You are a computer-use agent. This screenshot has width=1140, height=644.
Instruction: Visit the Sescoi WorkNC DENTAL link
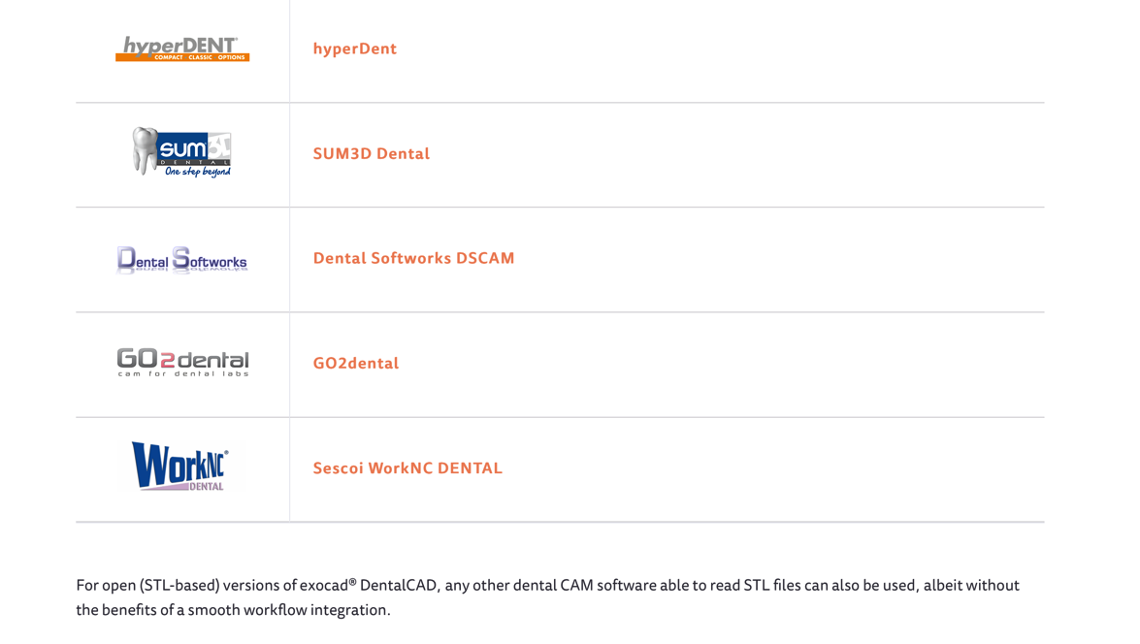tap(407, 467)
